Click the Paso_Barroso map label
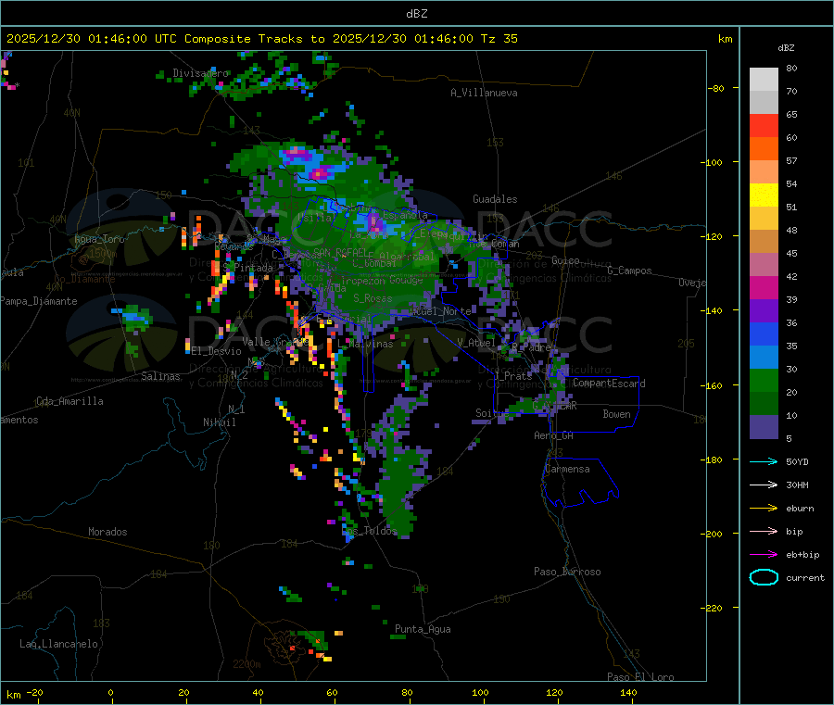The height and width of the screenshot is (705, 834). (x=567, y=572)
